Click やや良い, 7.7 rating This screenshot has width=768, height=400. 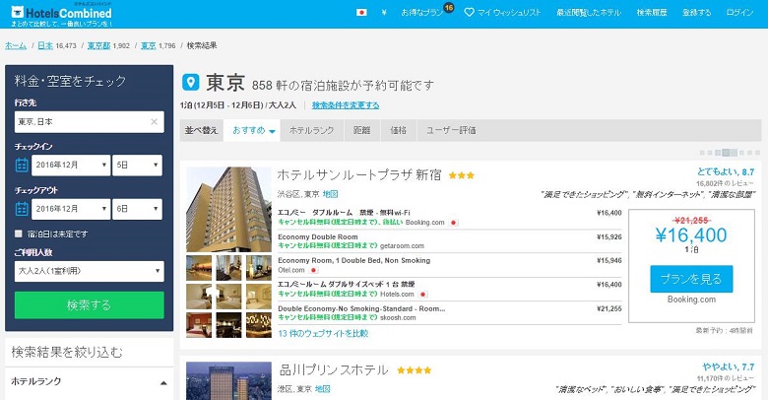point(728,367)
